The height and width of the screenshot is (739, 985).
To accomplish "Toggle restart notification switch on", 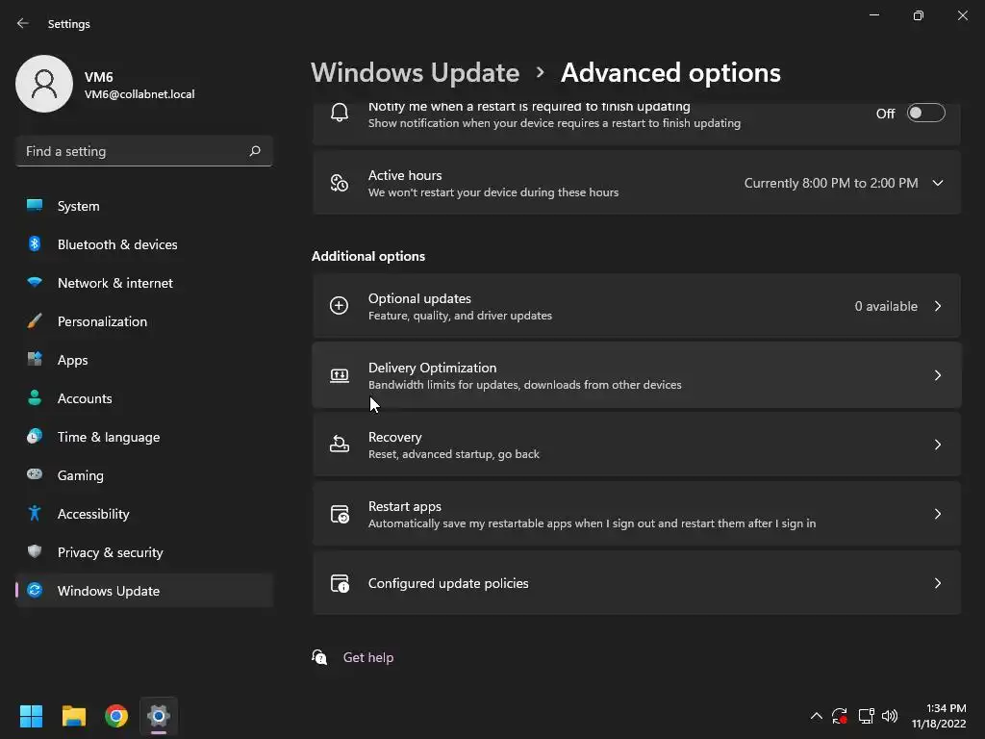I will [925, 114].
